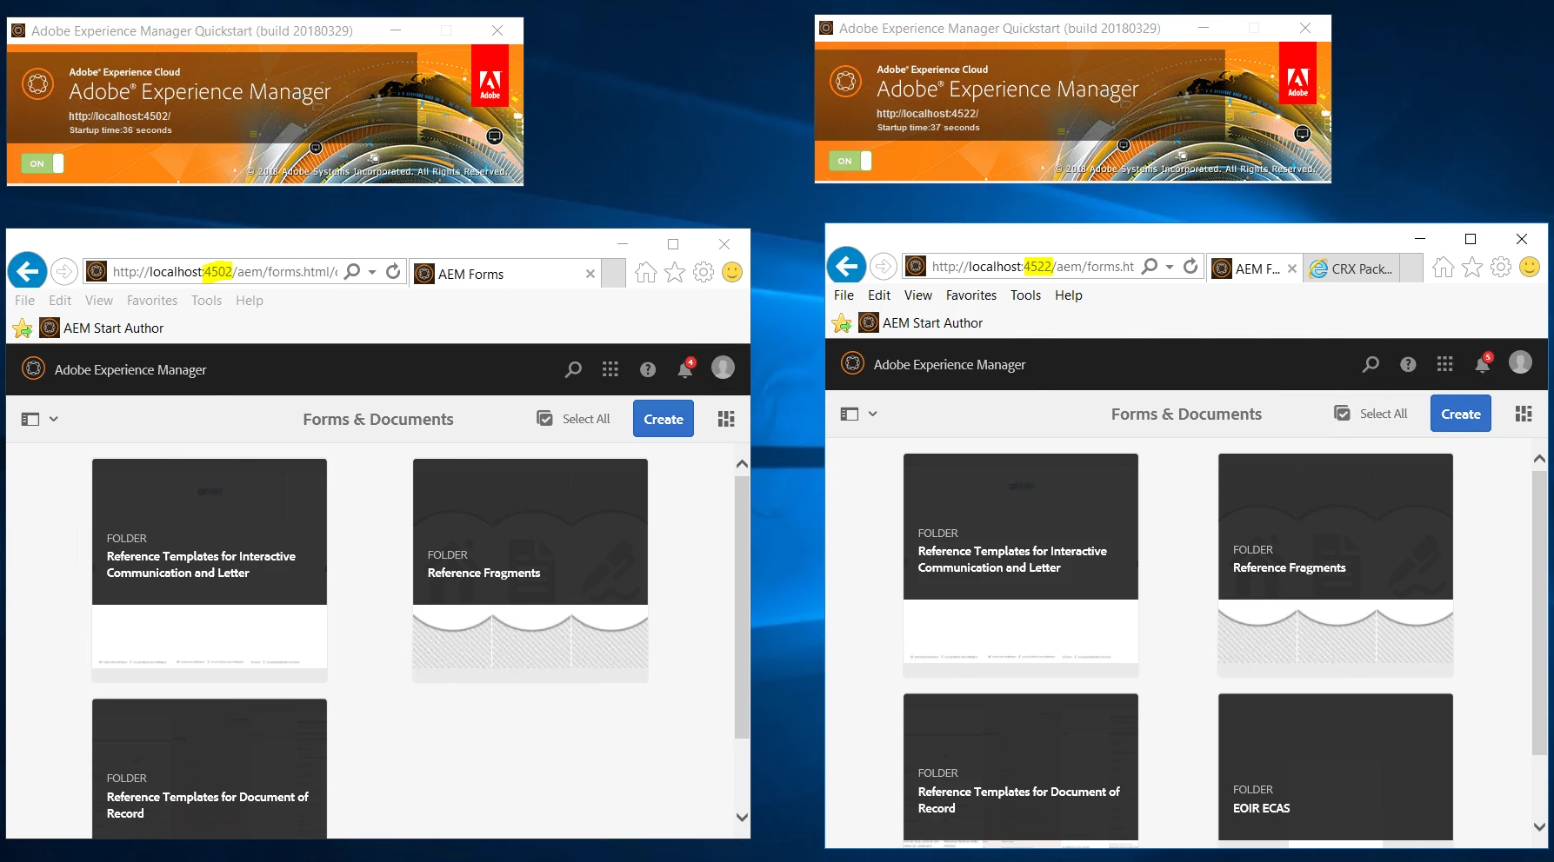This screenshot has height=862, width=1554.
Task: Open the EOIR ECAS folder in the 4522 page
Action: coord(1336,766)
